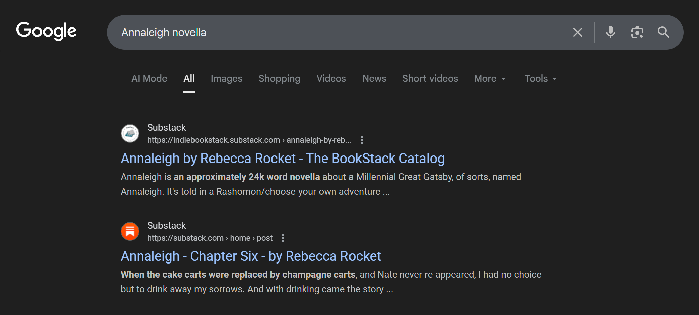The image size is (699, 315).
Task: Click the indiebookstack favicon icon
Action: [x=130, y=133]
